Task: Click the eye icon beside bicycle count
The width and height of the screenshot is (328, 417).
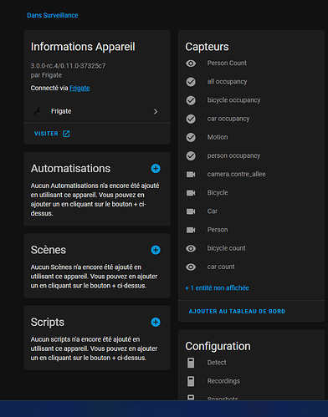Action: [x=191, y=248]
